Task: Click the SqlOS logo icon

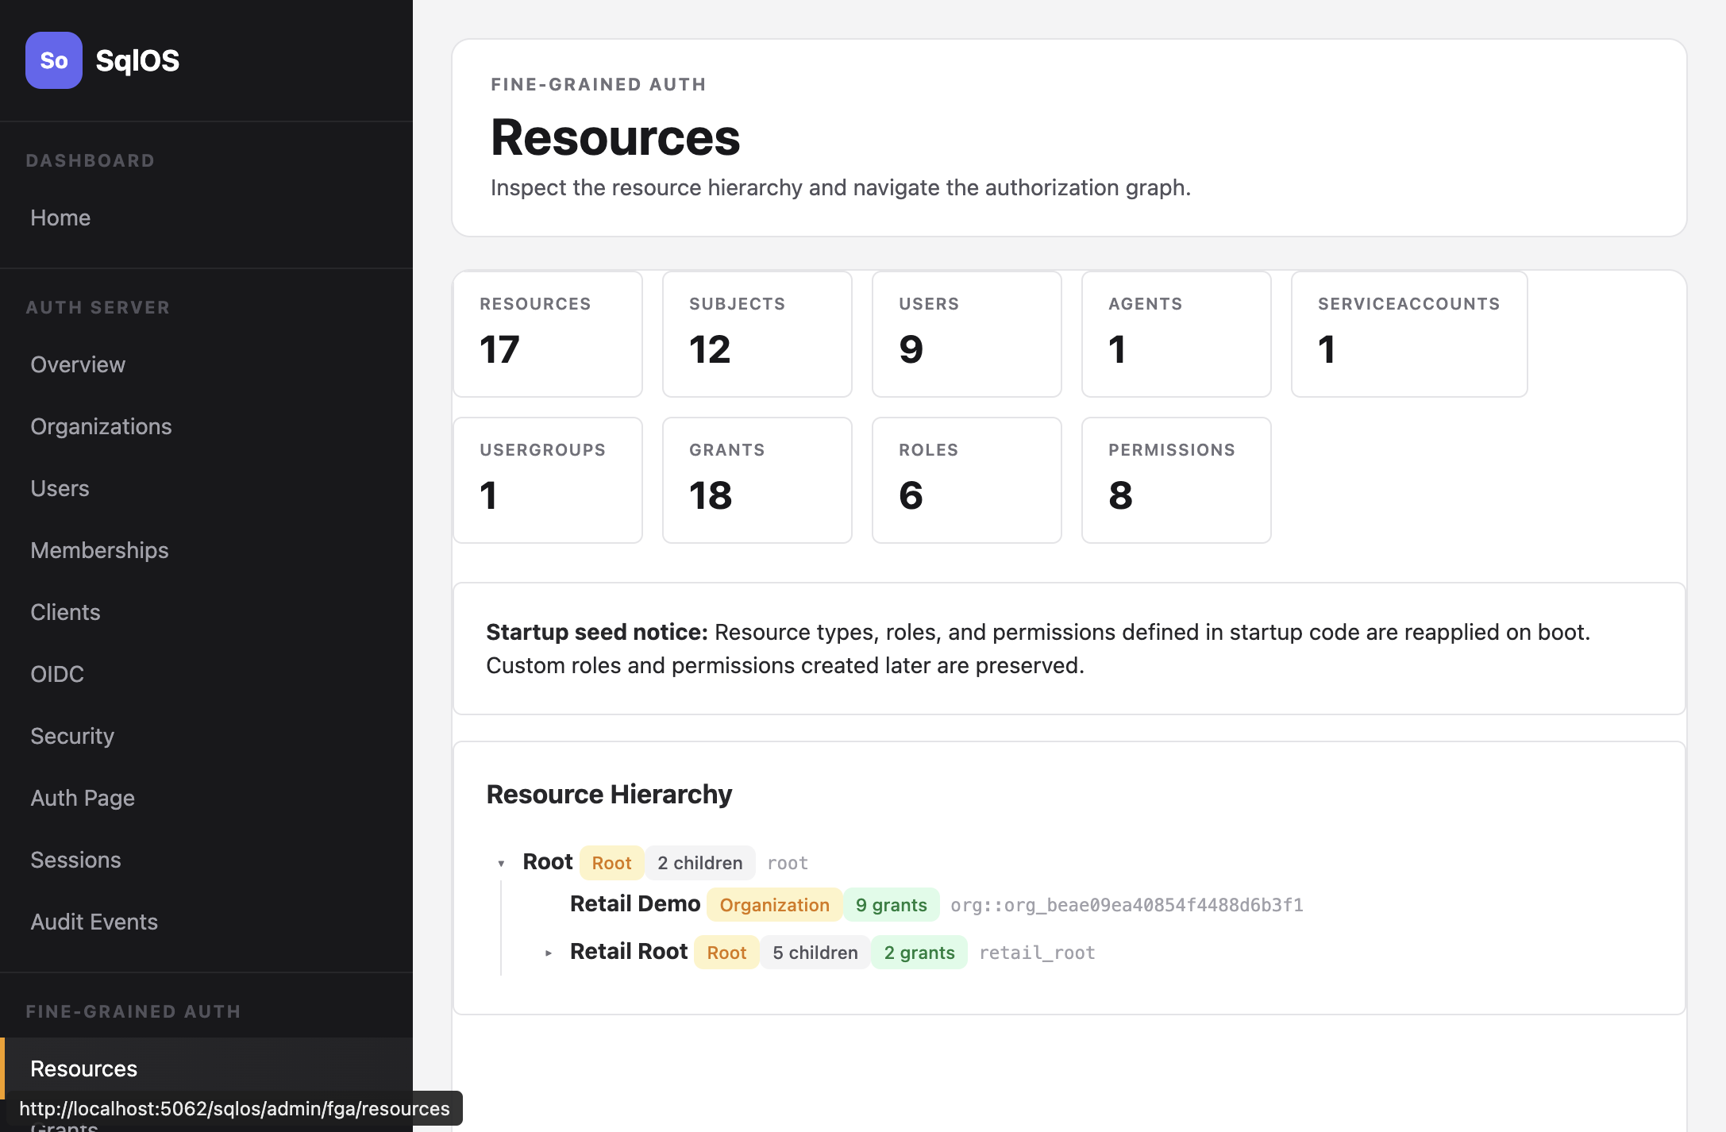Action: coord(53,60)
